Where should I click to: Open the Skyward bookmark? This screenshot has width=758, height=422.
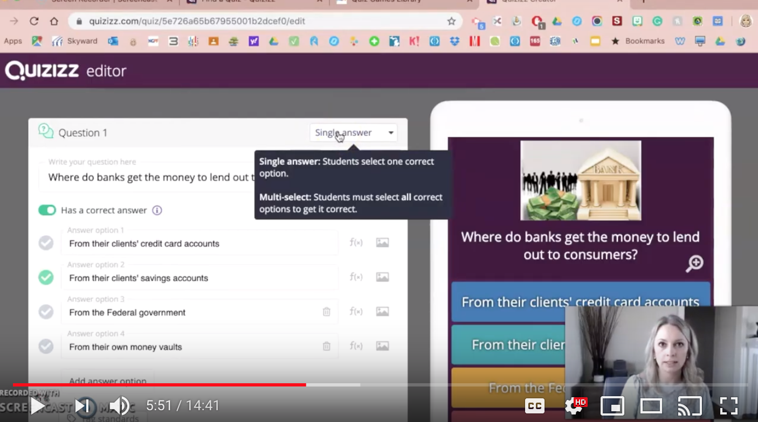click(74, 41)
